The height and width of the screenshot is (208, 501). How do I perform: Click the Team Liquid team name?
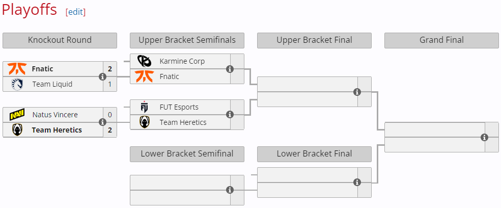[52, 84]
